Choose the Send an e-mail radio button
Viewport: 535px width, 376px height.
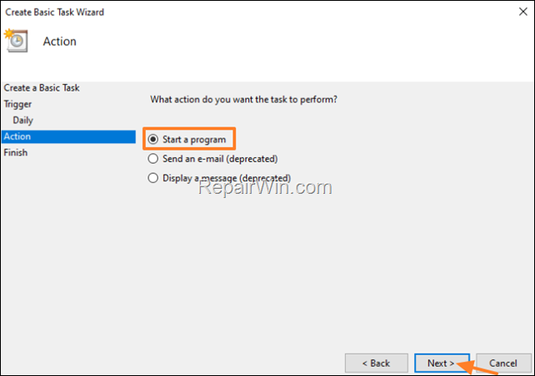(152, 158)
